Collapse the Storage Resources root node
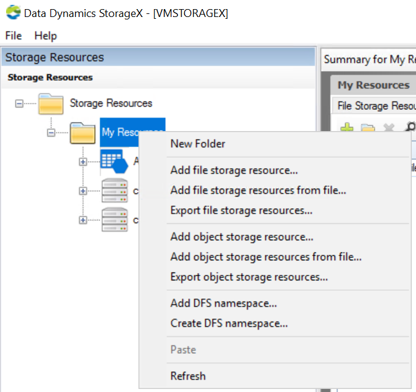This screenshot has width=416, height=392. (19, 103)
